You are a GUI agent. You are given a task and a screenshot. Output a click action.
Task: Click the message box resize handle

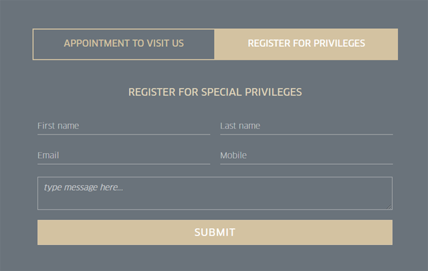[389, 207]
